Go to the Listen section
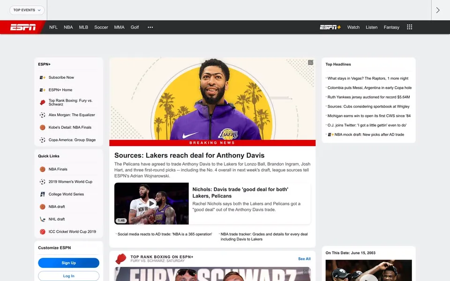 pos(371,27)
